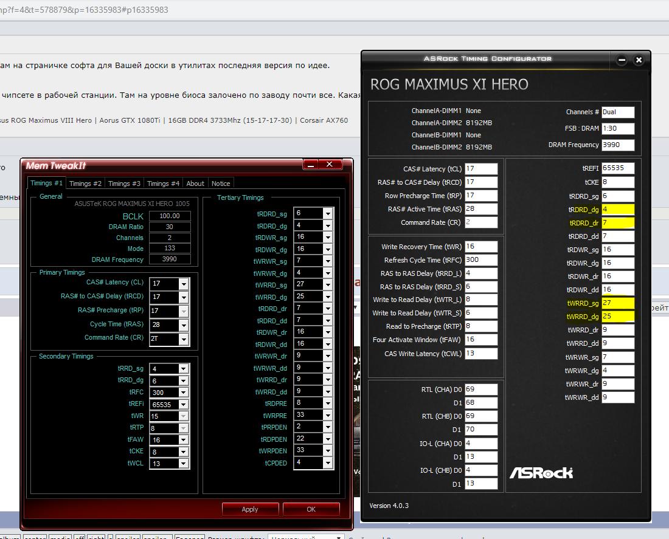Click the CAS Write Latency (tCWL) field
Viewport: 669px width, 539px height.
481,354
